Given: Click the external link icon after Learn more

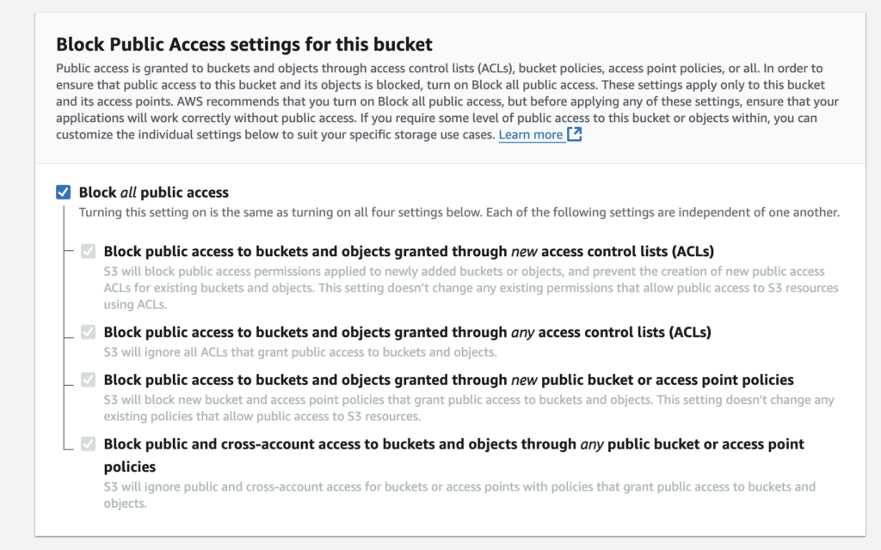Looking at the screenshot, I should 575,135.
